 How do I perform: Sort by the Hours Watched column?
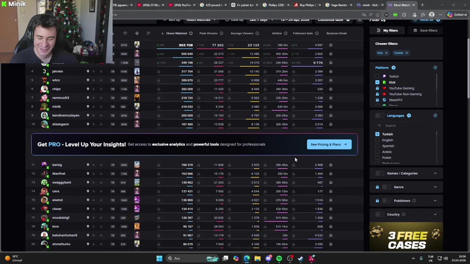click(177, 33)
